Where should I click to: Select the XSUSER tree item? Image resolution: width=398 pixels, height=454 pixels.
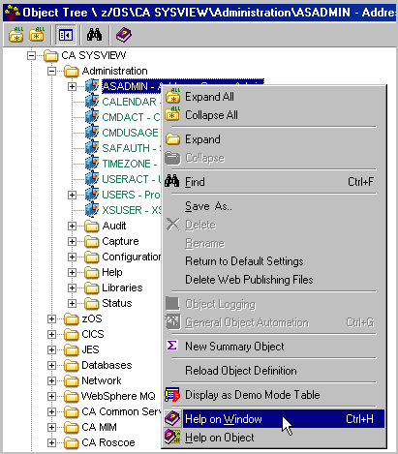coord(132,210)
